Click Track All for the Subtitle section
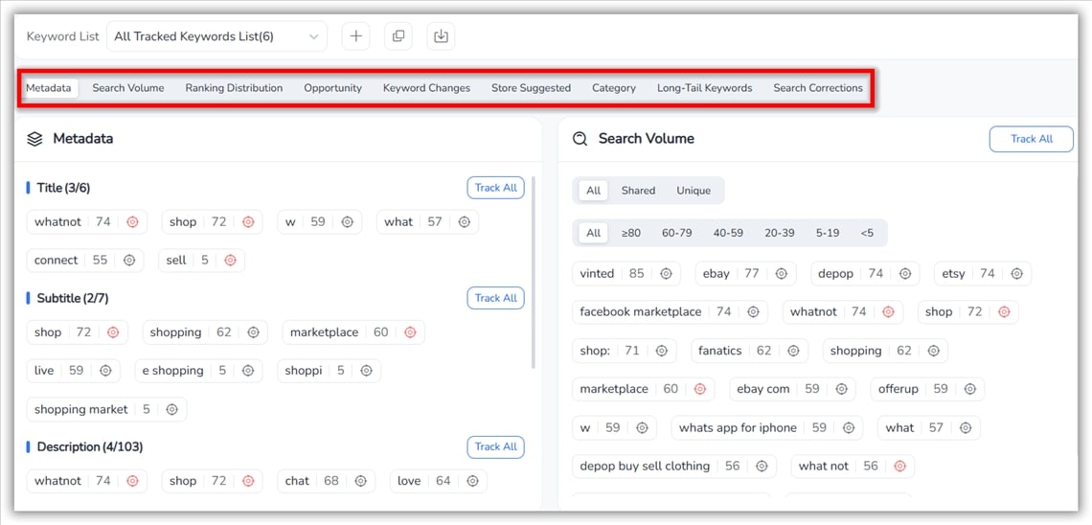 pyautogui.click(x=495, y=298)
